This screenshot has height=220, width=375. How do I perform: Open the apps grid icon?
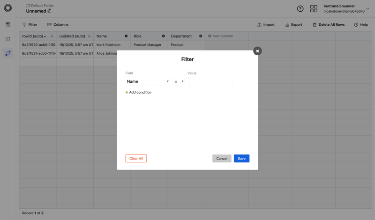click(x=314, y=9)
